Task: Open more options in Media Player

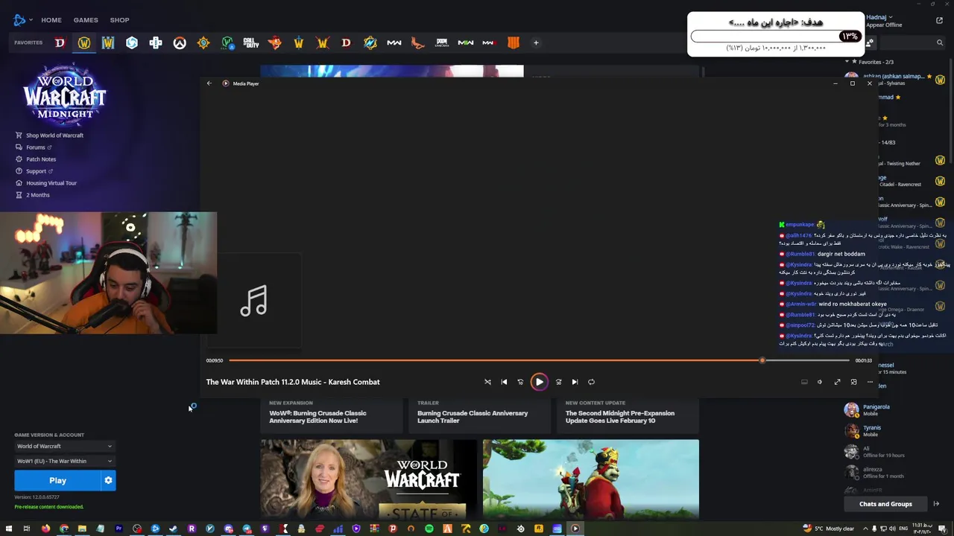Action: (x=870, y=382)
